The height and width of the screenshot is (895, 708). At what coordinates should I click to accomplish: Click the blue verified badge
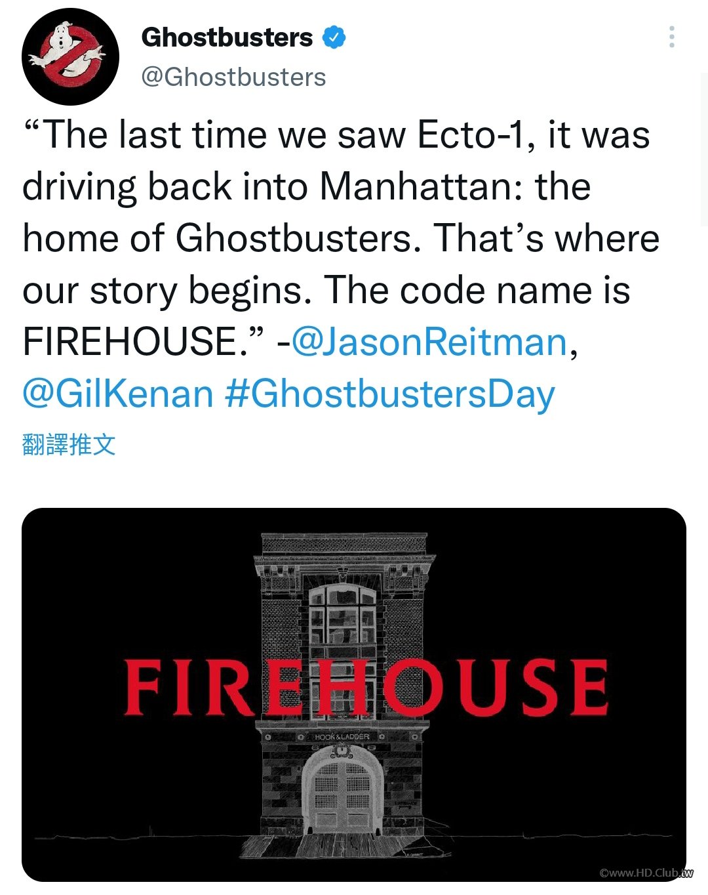334,37
